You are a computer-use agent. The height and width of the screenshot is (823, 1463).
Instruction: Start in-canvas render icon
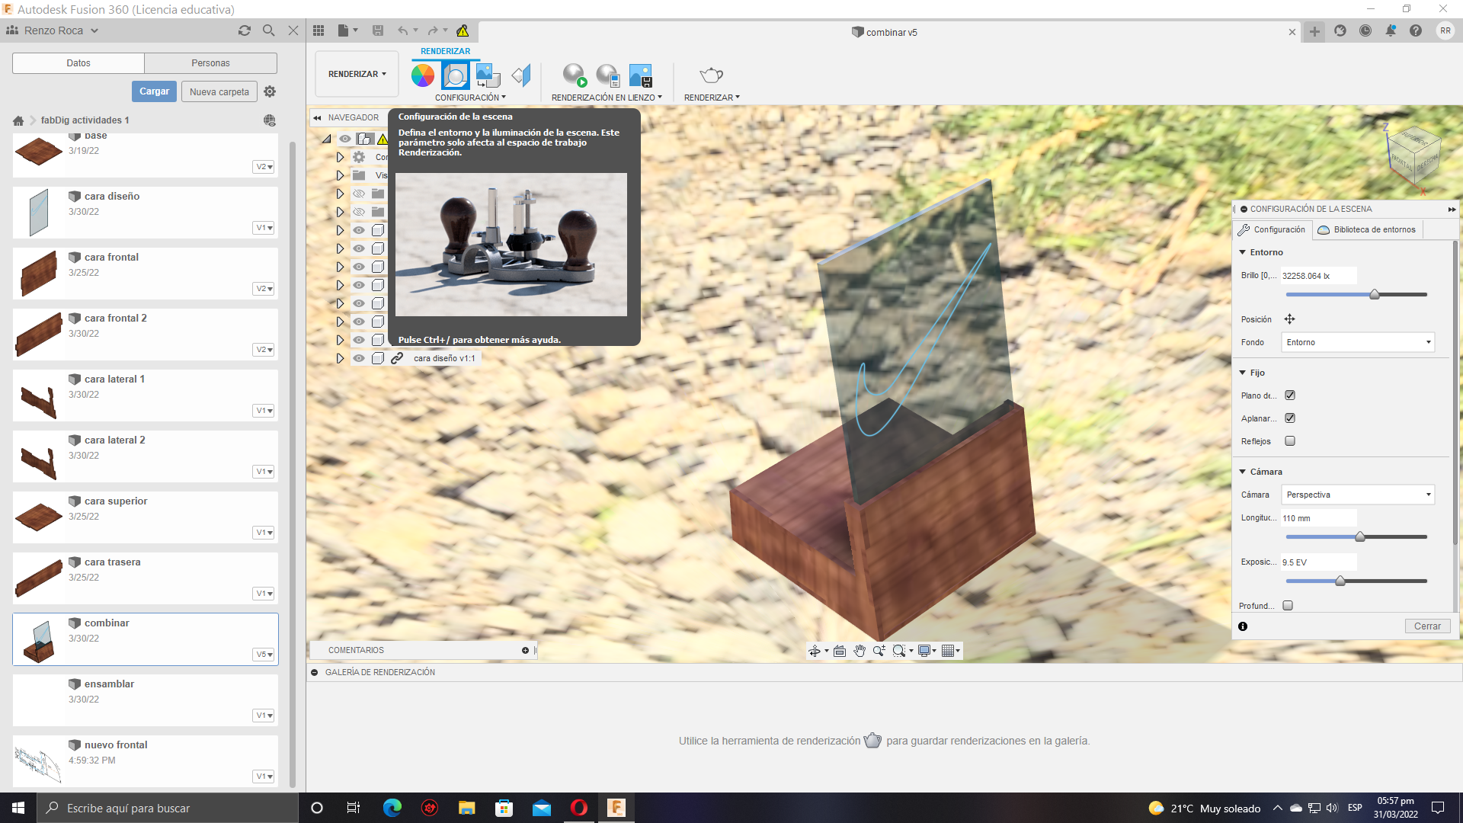[x=574, y=75]
